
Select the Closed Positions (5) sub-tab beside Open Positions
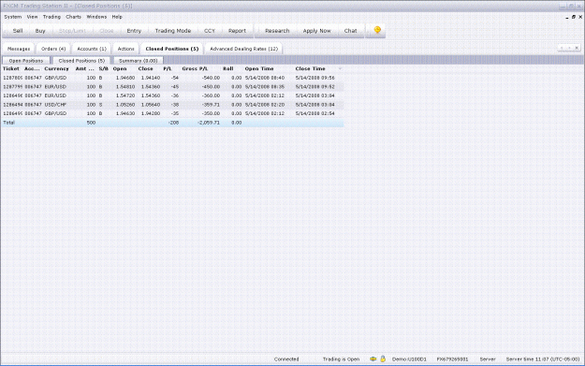[x=81, y=61]
